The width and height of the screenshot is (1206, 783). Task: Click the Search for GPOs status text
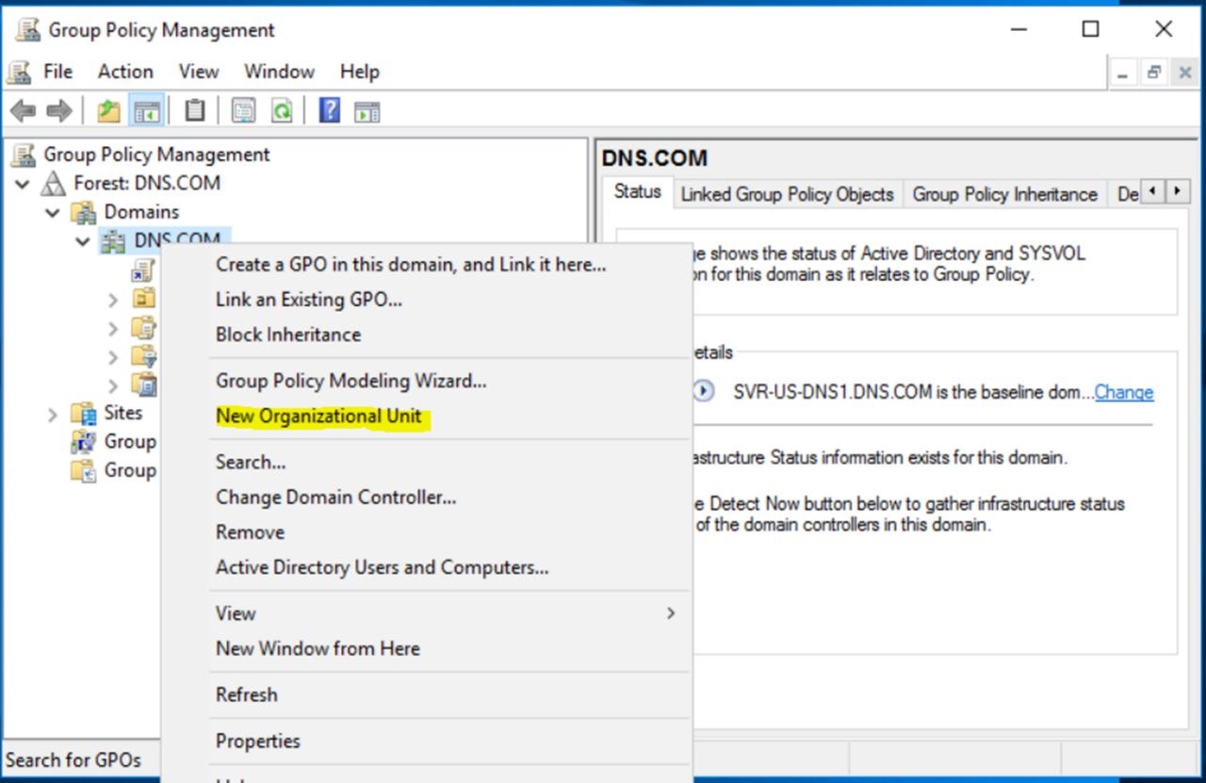point(73,759)
